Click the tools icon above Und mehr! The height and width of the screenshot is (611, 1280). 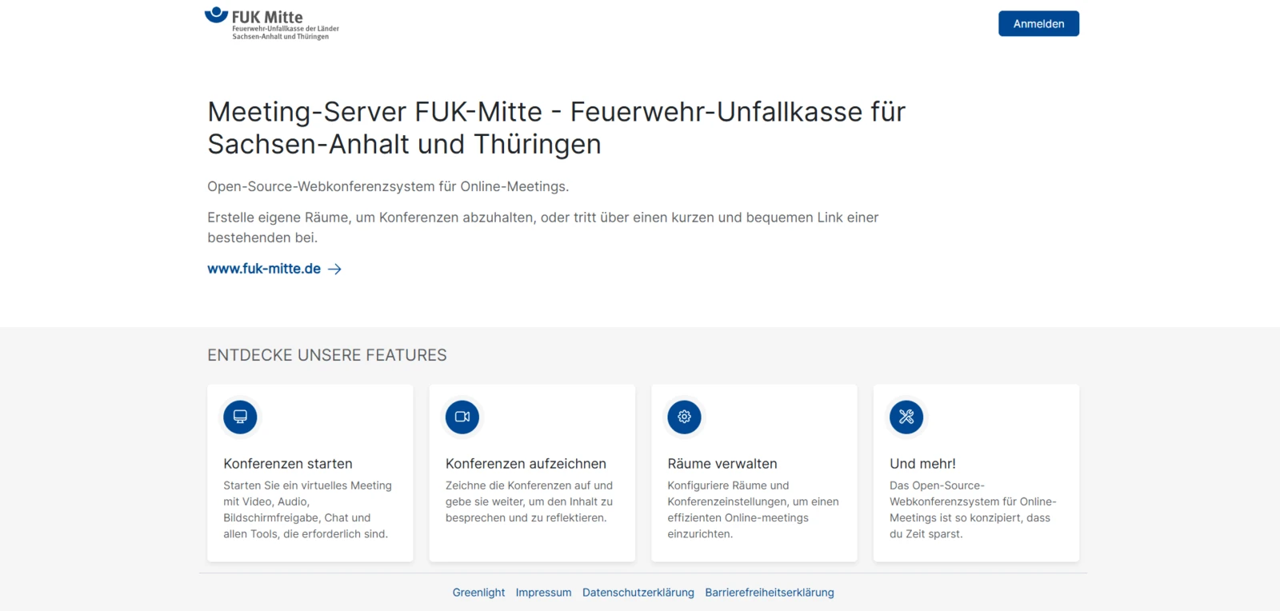(906, 417)
